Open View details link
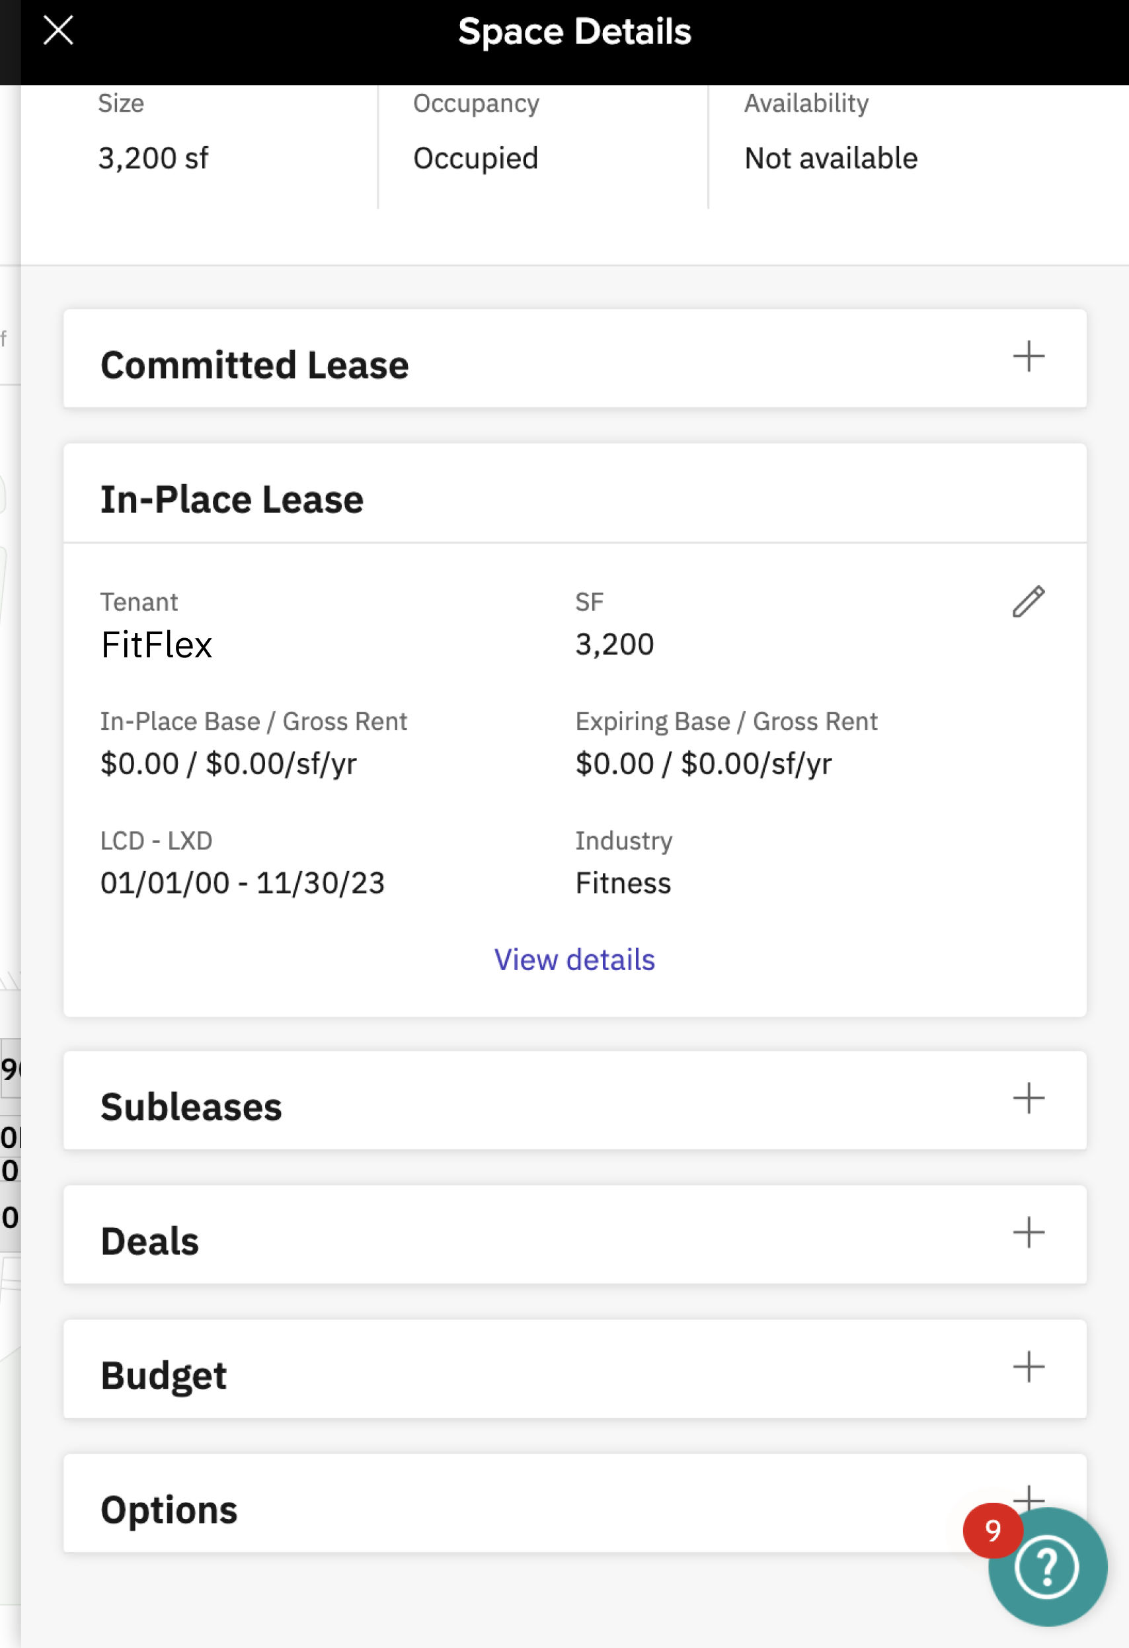Image resolution: width=1129 pixels, height=1648 pixels. point(575,960)
